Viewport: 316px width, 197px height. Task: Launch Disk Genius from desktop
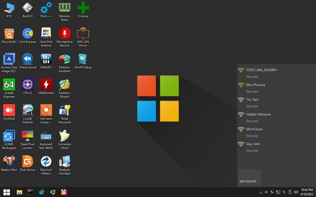coord(28,164)
